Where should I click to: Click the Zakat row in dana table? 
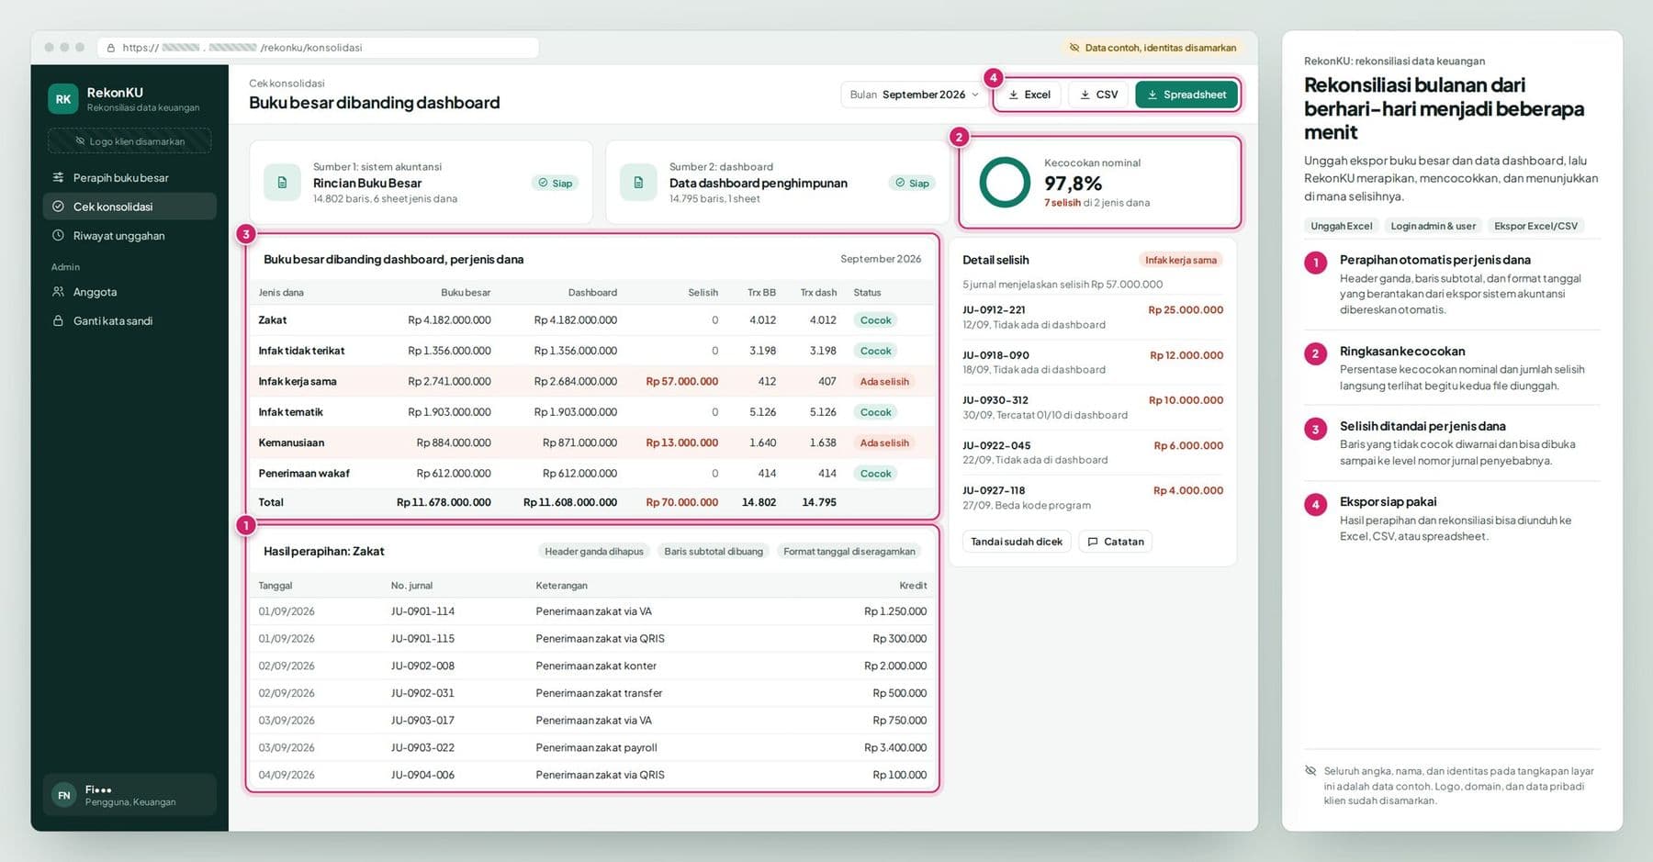592,320
